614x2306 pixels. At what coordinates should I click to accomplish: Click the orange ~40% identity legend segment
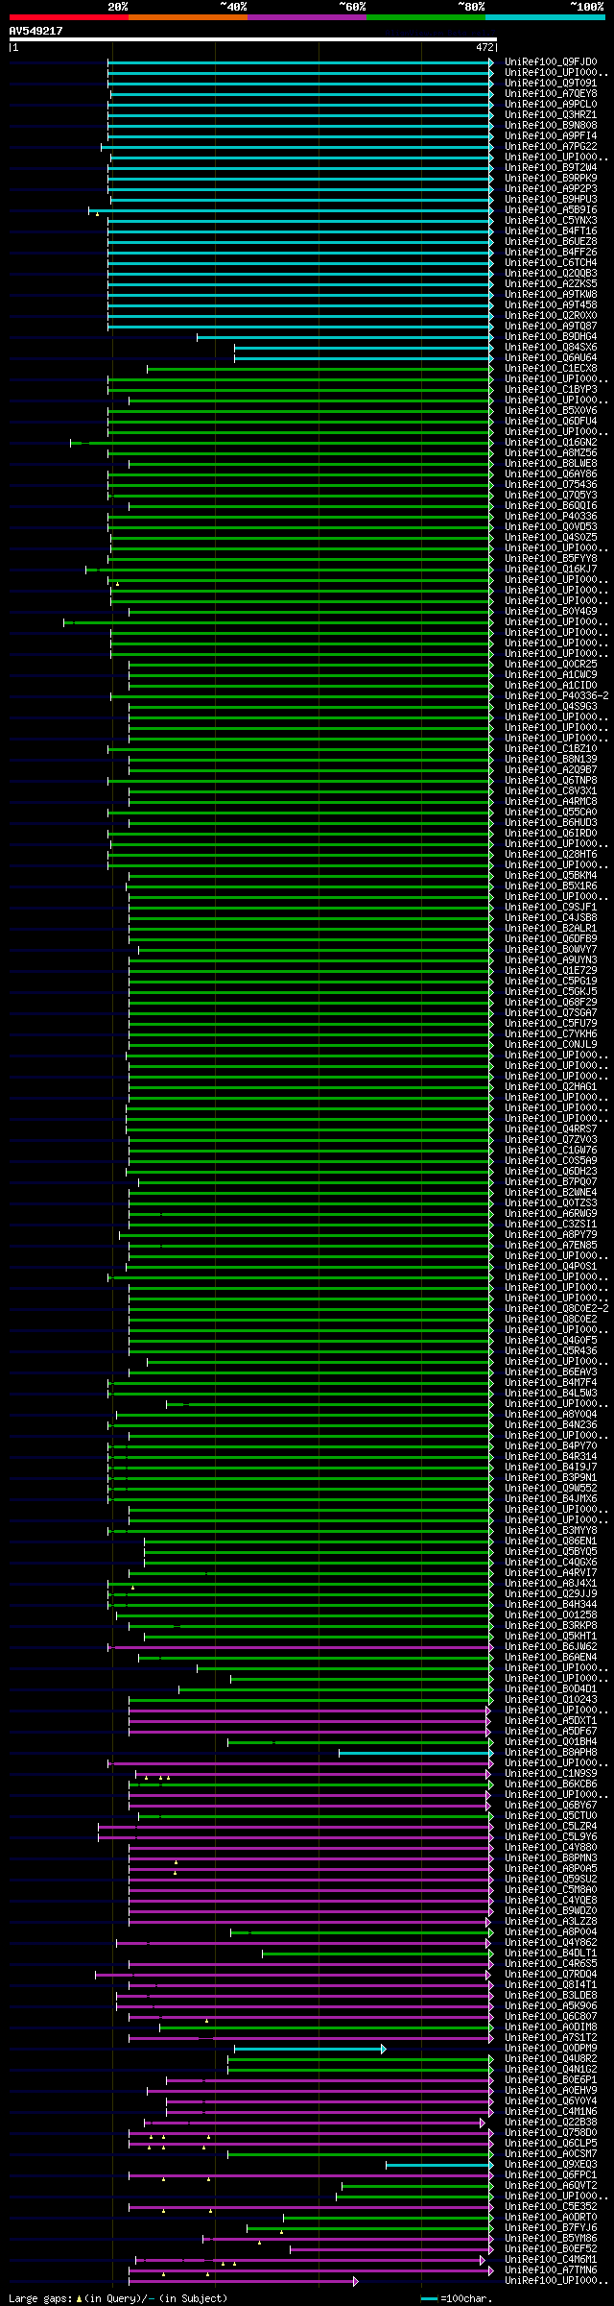tap(188, 17)
